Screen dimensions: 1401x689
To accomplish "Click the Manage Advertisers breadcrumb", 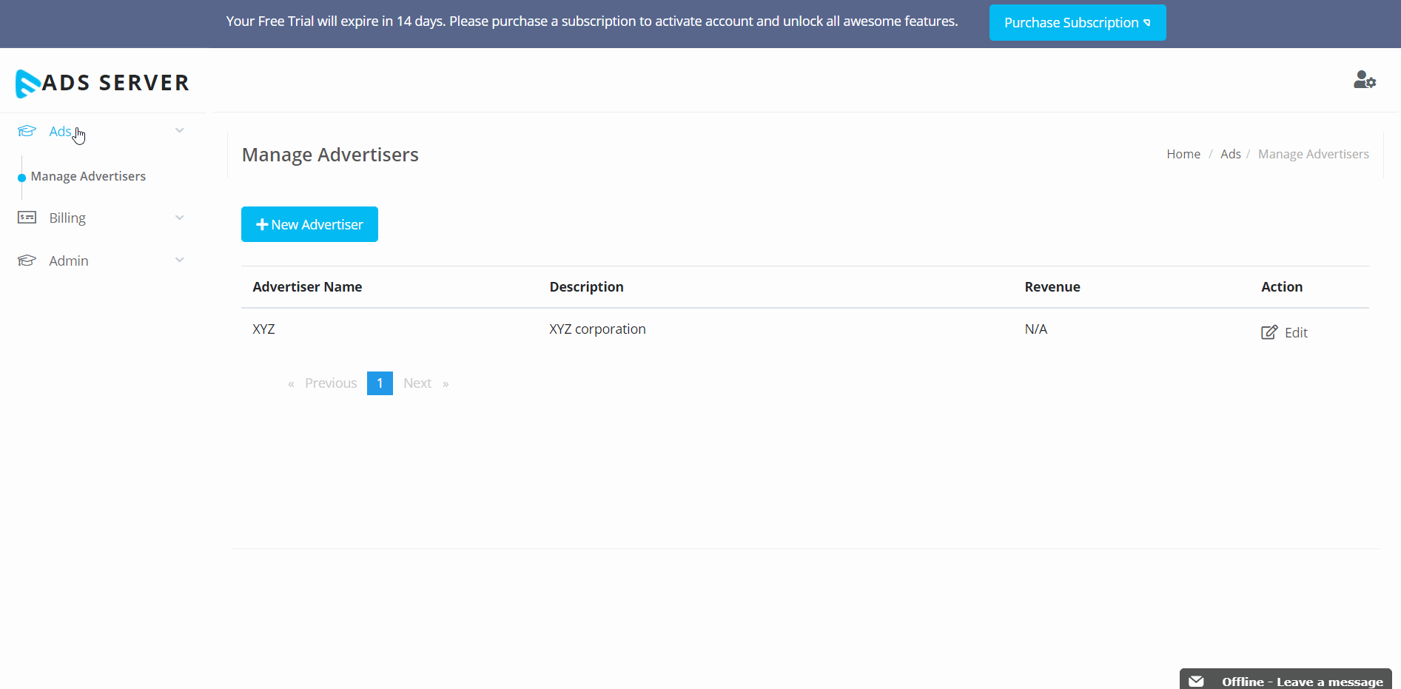I will tap(1314, 154).
